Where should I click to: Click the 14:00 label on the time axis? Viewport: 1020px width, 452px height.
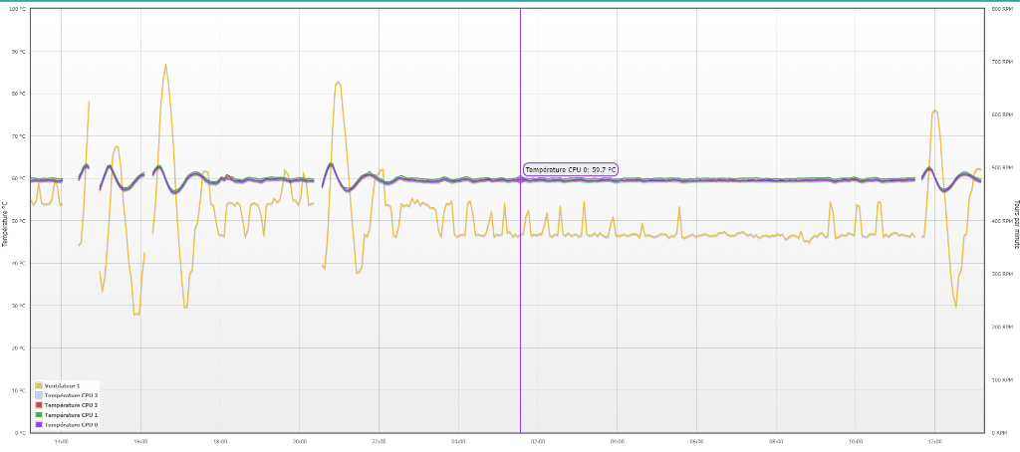[61, 440]
